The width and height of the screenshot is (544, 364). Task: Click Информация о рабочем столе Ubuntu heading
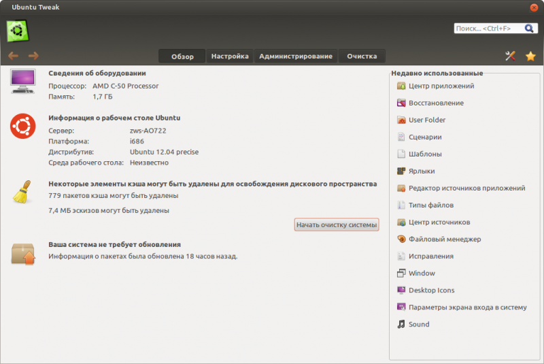click(114, 118)
